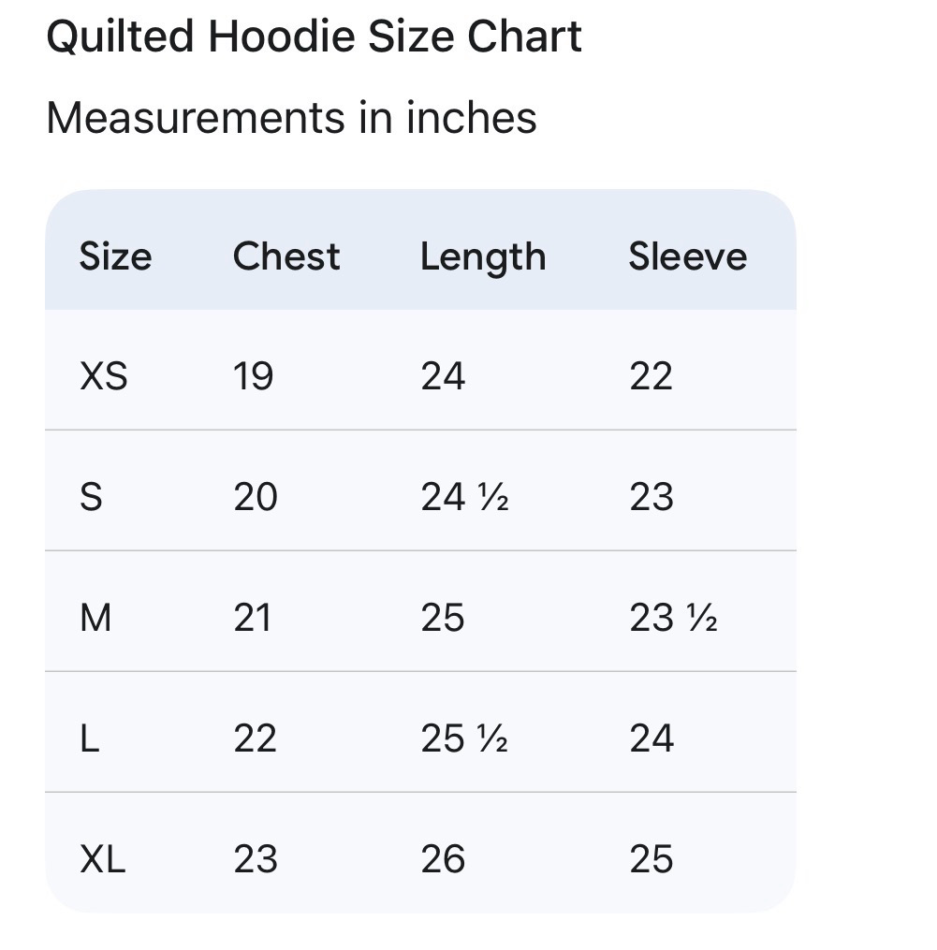Select the S size row label

tap(91, 497)
